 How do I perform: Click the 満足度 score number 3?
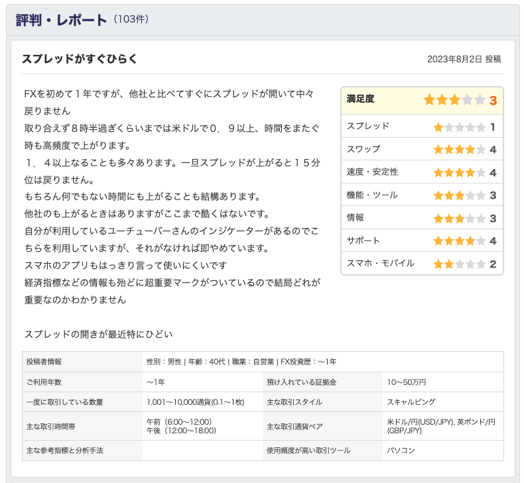pos(493,101)
